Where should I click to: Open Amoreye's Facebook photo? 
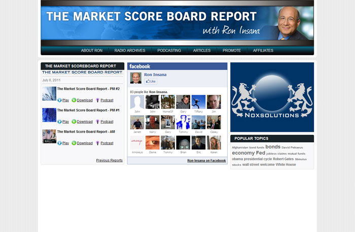(x=137, y=143)
